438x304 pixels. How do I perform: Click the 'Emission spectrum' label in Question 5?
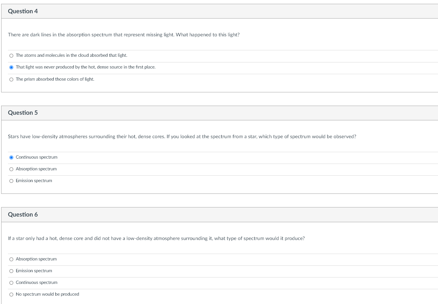tap(34, 181)
